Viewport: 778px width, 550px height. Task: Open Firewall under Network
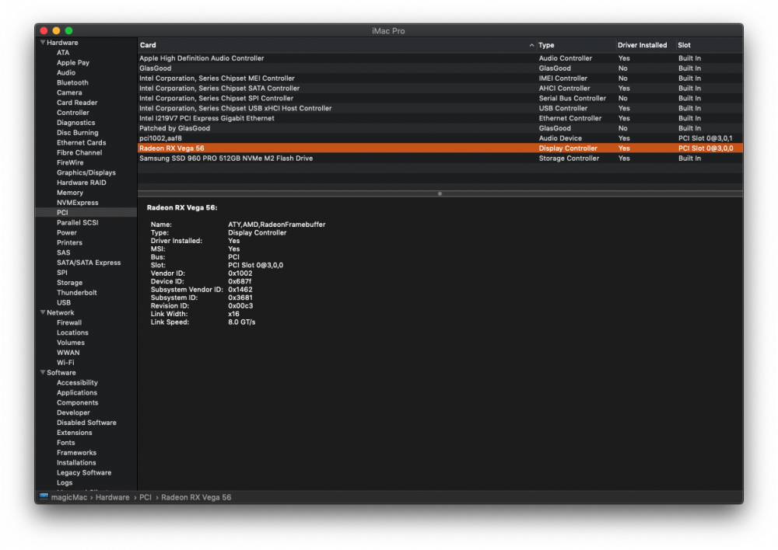(69, 322)
